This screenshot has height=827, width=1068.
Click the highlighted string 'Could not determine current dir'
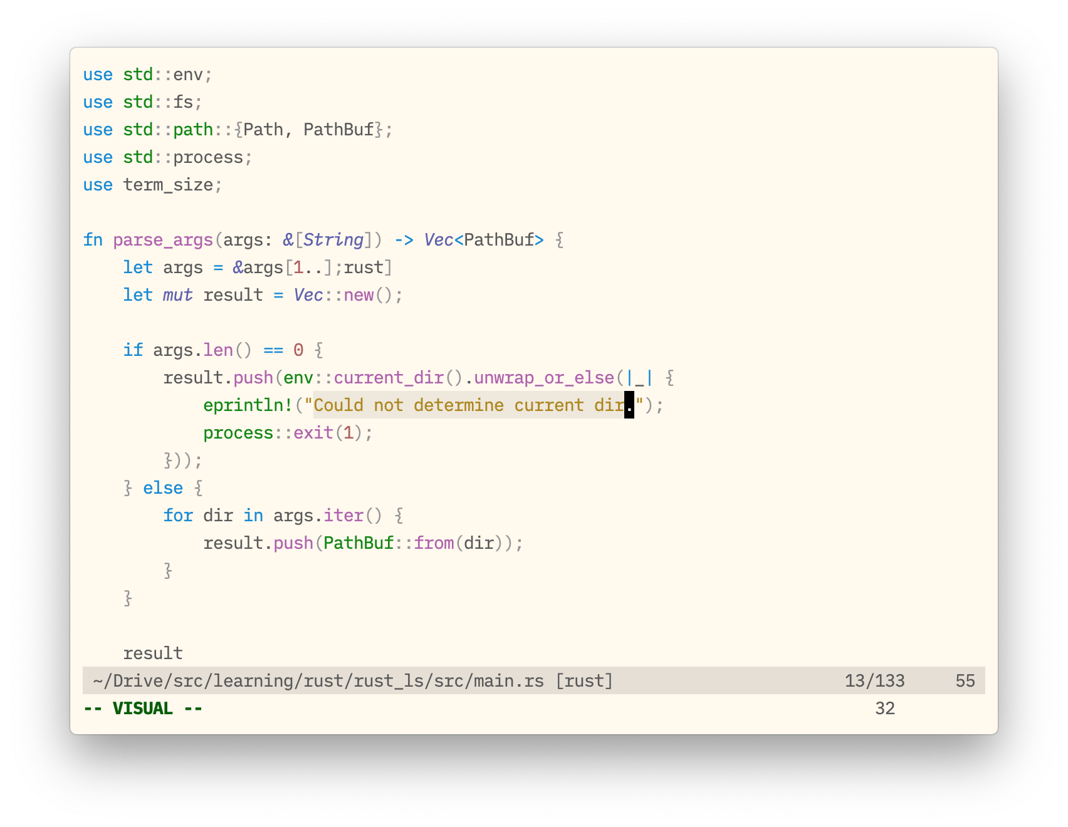point(469,405)
